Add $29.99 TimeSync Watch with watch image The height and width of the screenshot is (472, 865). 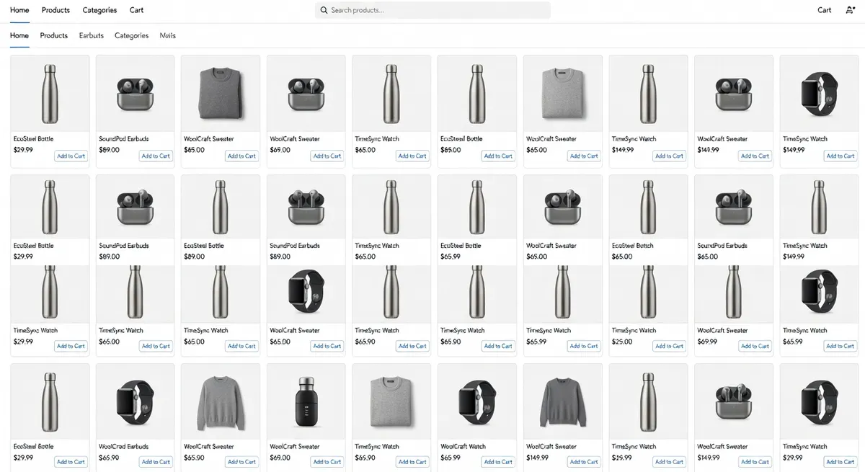(840, 462)
